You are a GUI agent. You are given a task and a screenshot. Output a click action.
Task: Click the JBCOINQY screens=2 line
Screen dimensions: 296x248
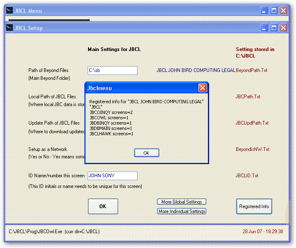click(x=111, y=112)
